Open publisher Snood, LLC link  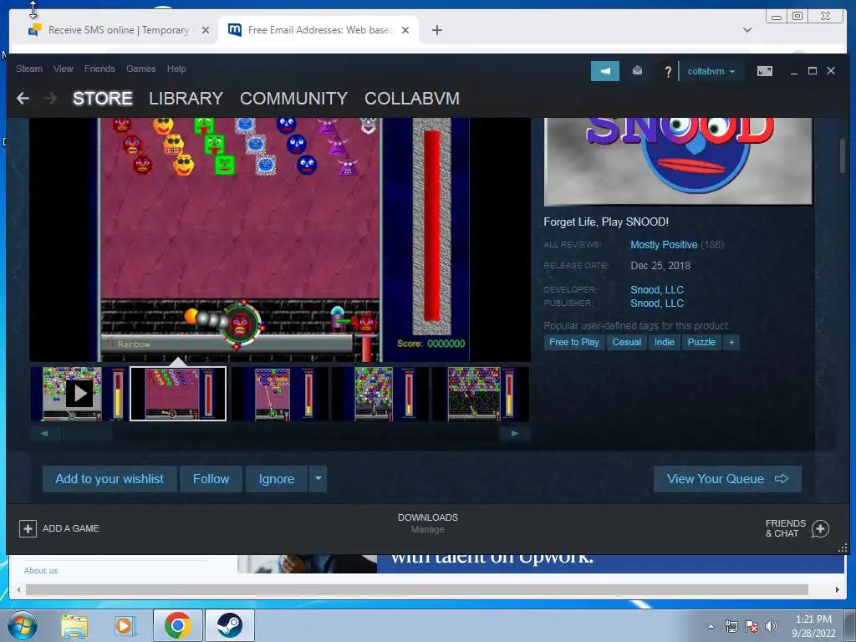point(657,303)
